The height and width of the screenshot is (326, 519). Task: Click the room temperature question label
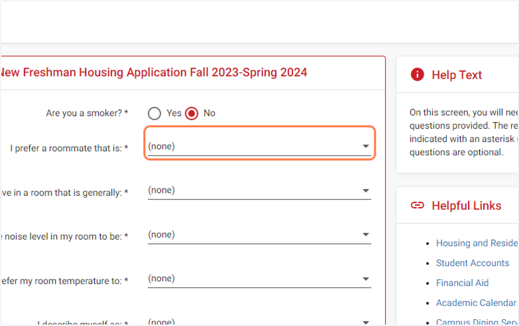coord(65,281)
